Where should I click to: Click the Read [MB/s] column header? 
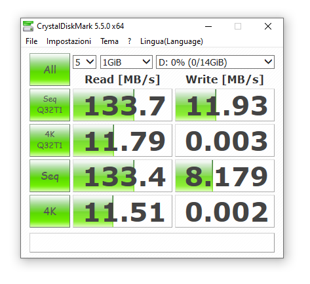point(123,79)
